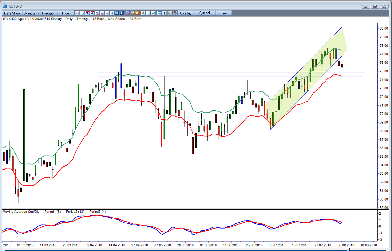
Task: Toggle vertical grid lines icon
Action: click(112, 13)
